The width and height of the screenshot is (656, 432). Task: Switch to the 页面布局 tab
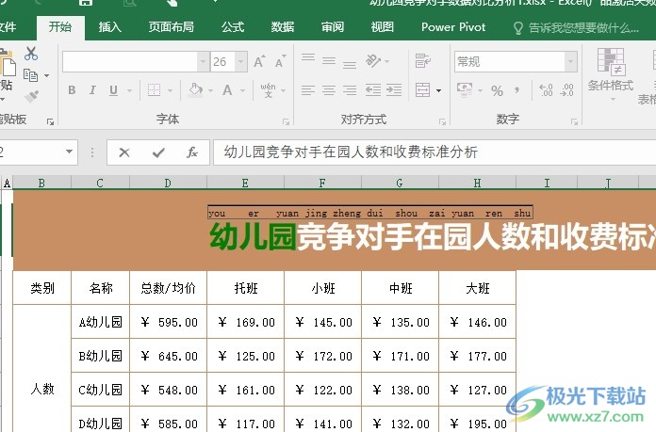pyautogui.click(x=172, y=27)
